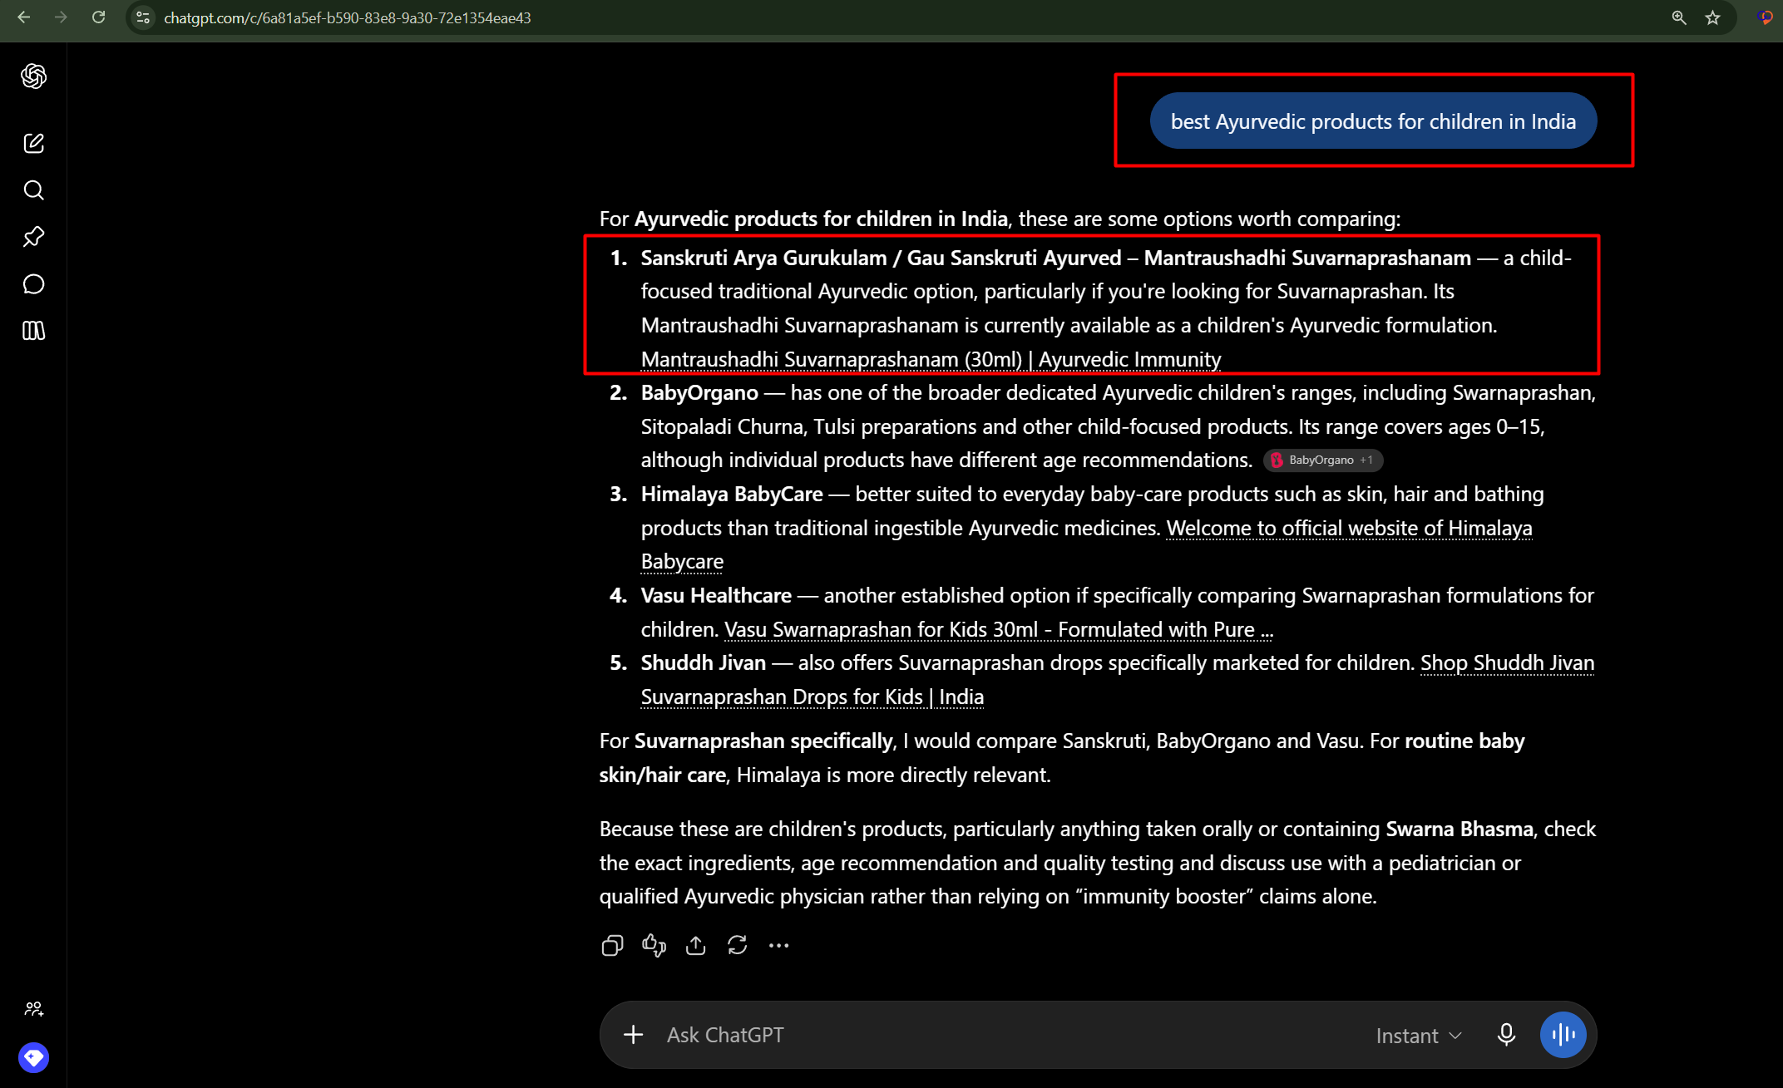Screen dimensions: 1783x1088
Task: Open the BabyOrgano source chip
Action: click(1322, 460)
